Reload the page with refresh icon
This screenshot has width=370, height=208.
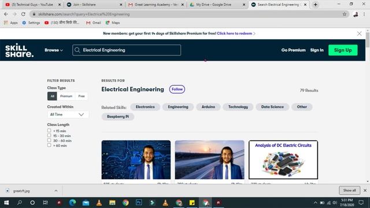coord(23,14)
